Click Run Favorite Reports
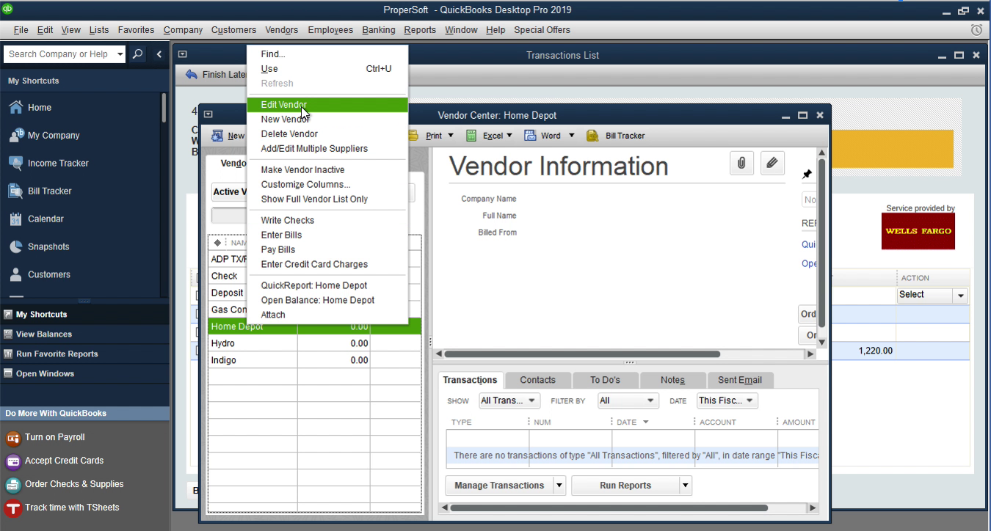 (x=57, y=354)
